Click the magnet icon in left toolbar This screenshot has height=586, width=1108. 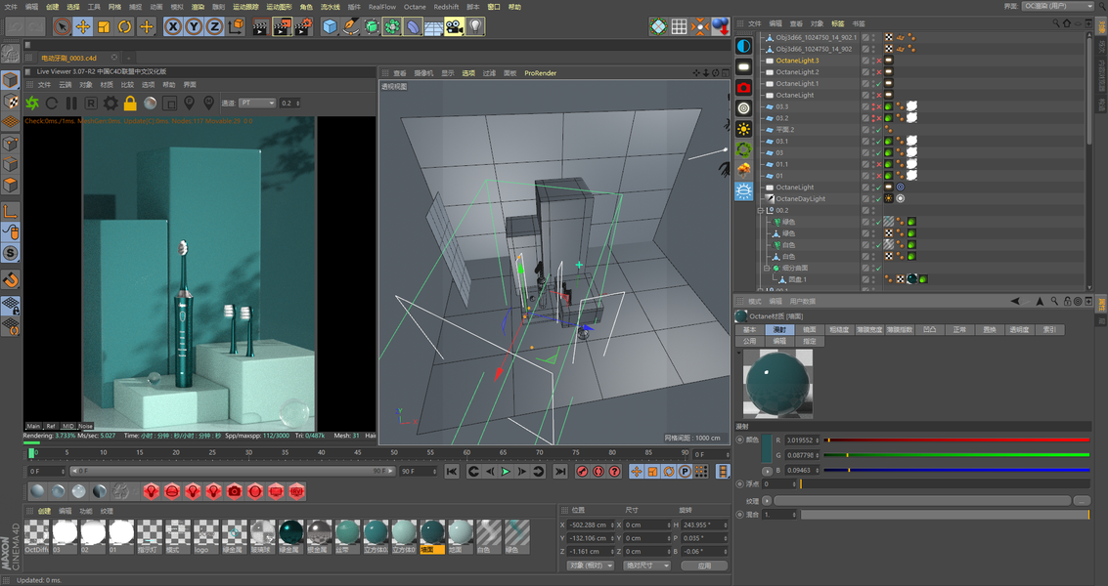pos(11,280)
